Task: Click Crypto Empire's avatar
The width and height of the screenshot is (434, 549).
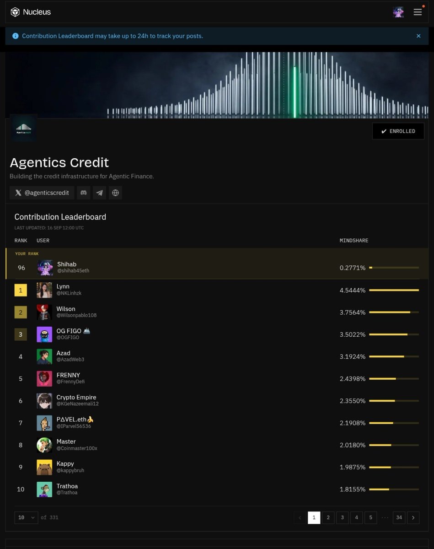Action: click(44, 401)
